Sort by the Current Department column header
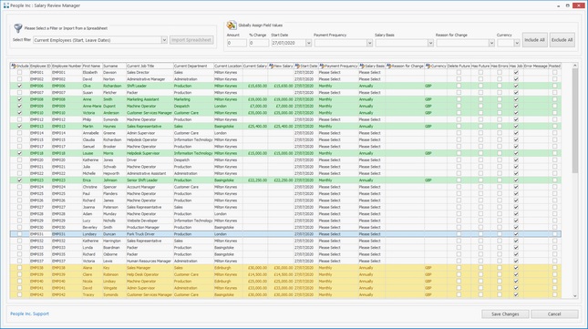588x329 pixels. click(193, 66)
